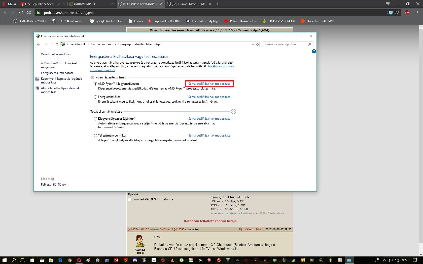Screen dimensions: 423x264
Task: Launch Microsoft Edge from taskbar
Action: (60, 260)
